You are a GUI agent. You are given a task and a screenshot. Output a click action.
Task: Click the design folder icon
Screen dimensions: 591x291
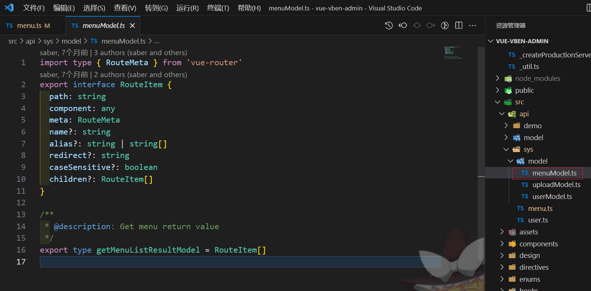[512, 256]
